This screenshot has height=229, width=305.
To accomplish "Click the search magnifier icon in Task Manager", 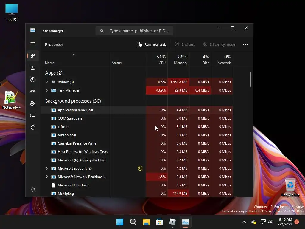I will [102, 31].
